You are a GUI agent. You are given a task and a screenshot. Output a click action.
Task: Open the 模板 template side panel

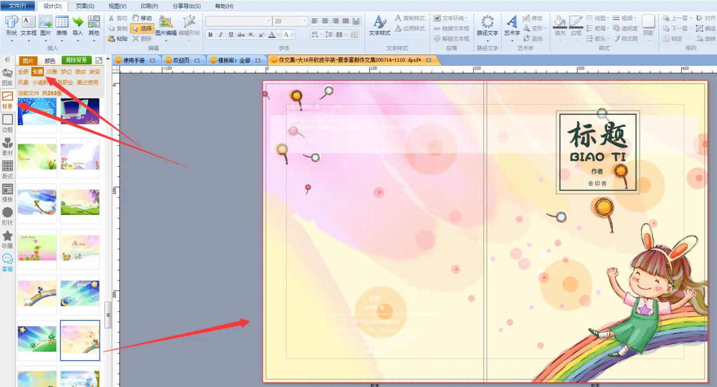(7, 193)
